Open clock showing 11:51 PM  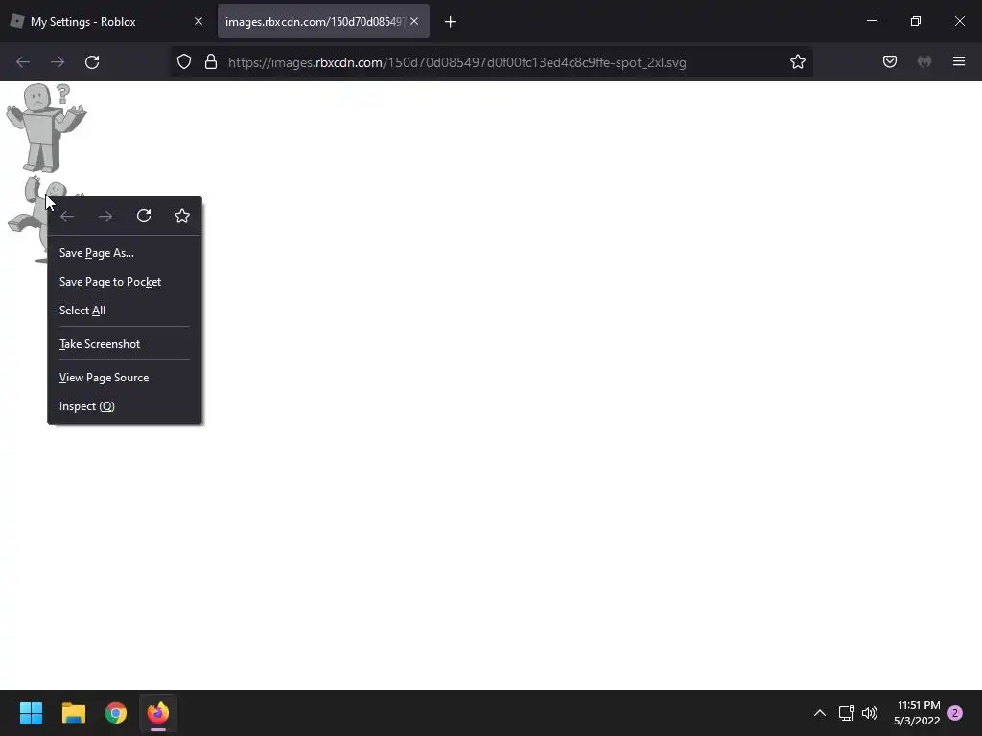pyautogui.click(x=917, y=713)
